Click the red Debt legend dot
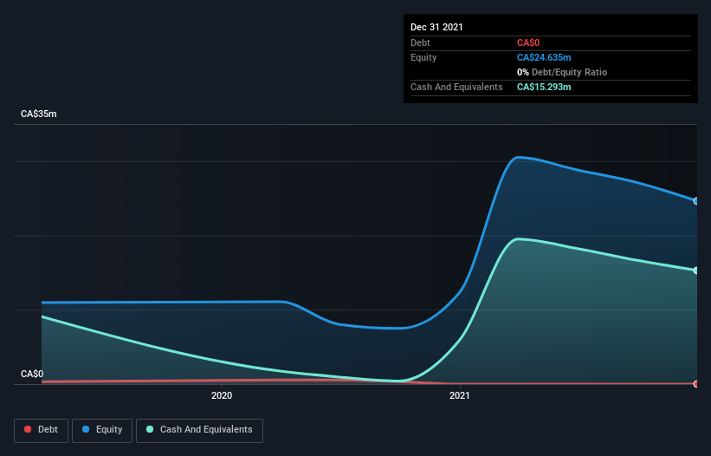Screen dimensions: 711x456 click(x=28, y=429)
